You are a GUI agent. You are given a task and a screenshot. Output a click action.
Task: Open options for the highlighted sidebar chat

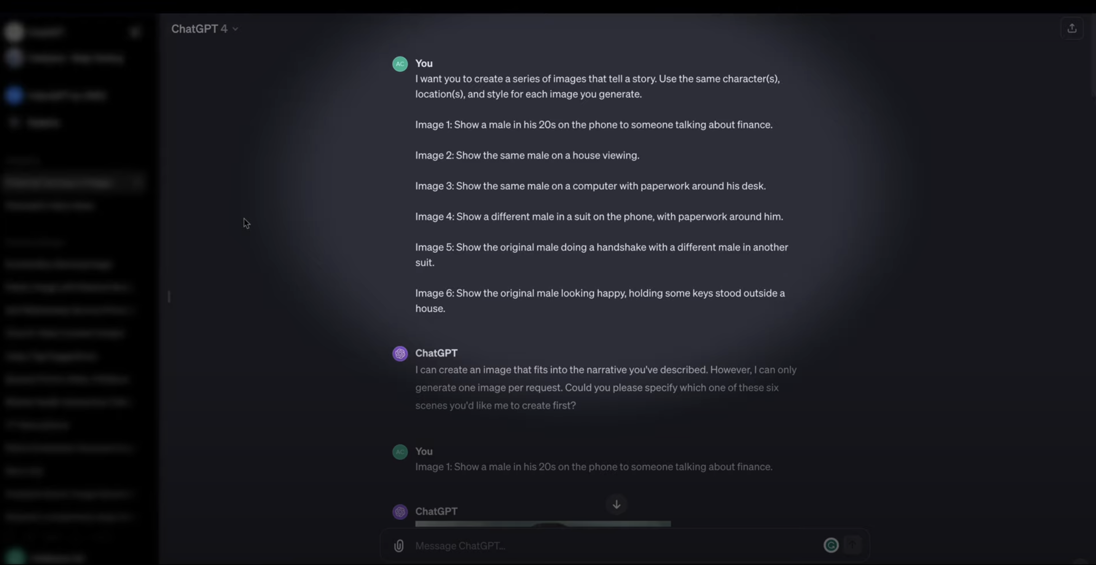click(x=137, y=183)
